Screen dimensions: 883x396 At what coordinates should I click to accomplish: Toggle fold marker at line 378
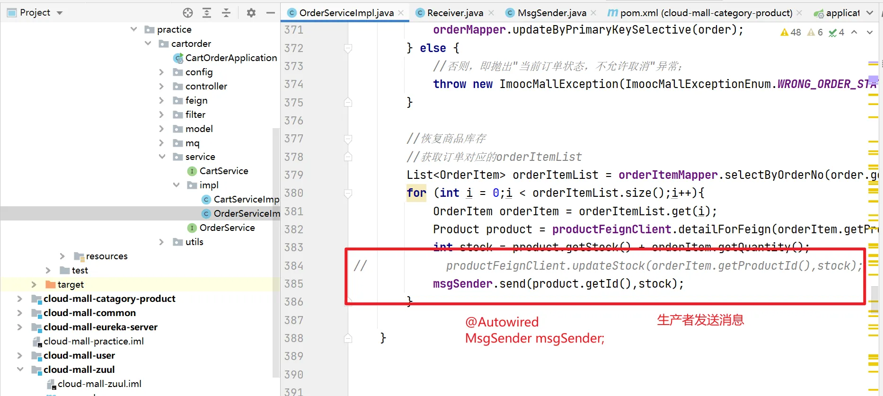pos(348,157)
